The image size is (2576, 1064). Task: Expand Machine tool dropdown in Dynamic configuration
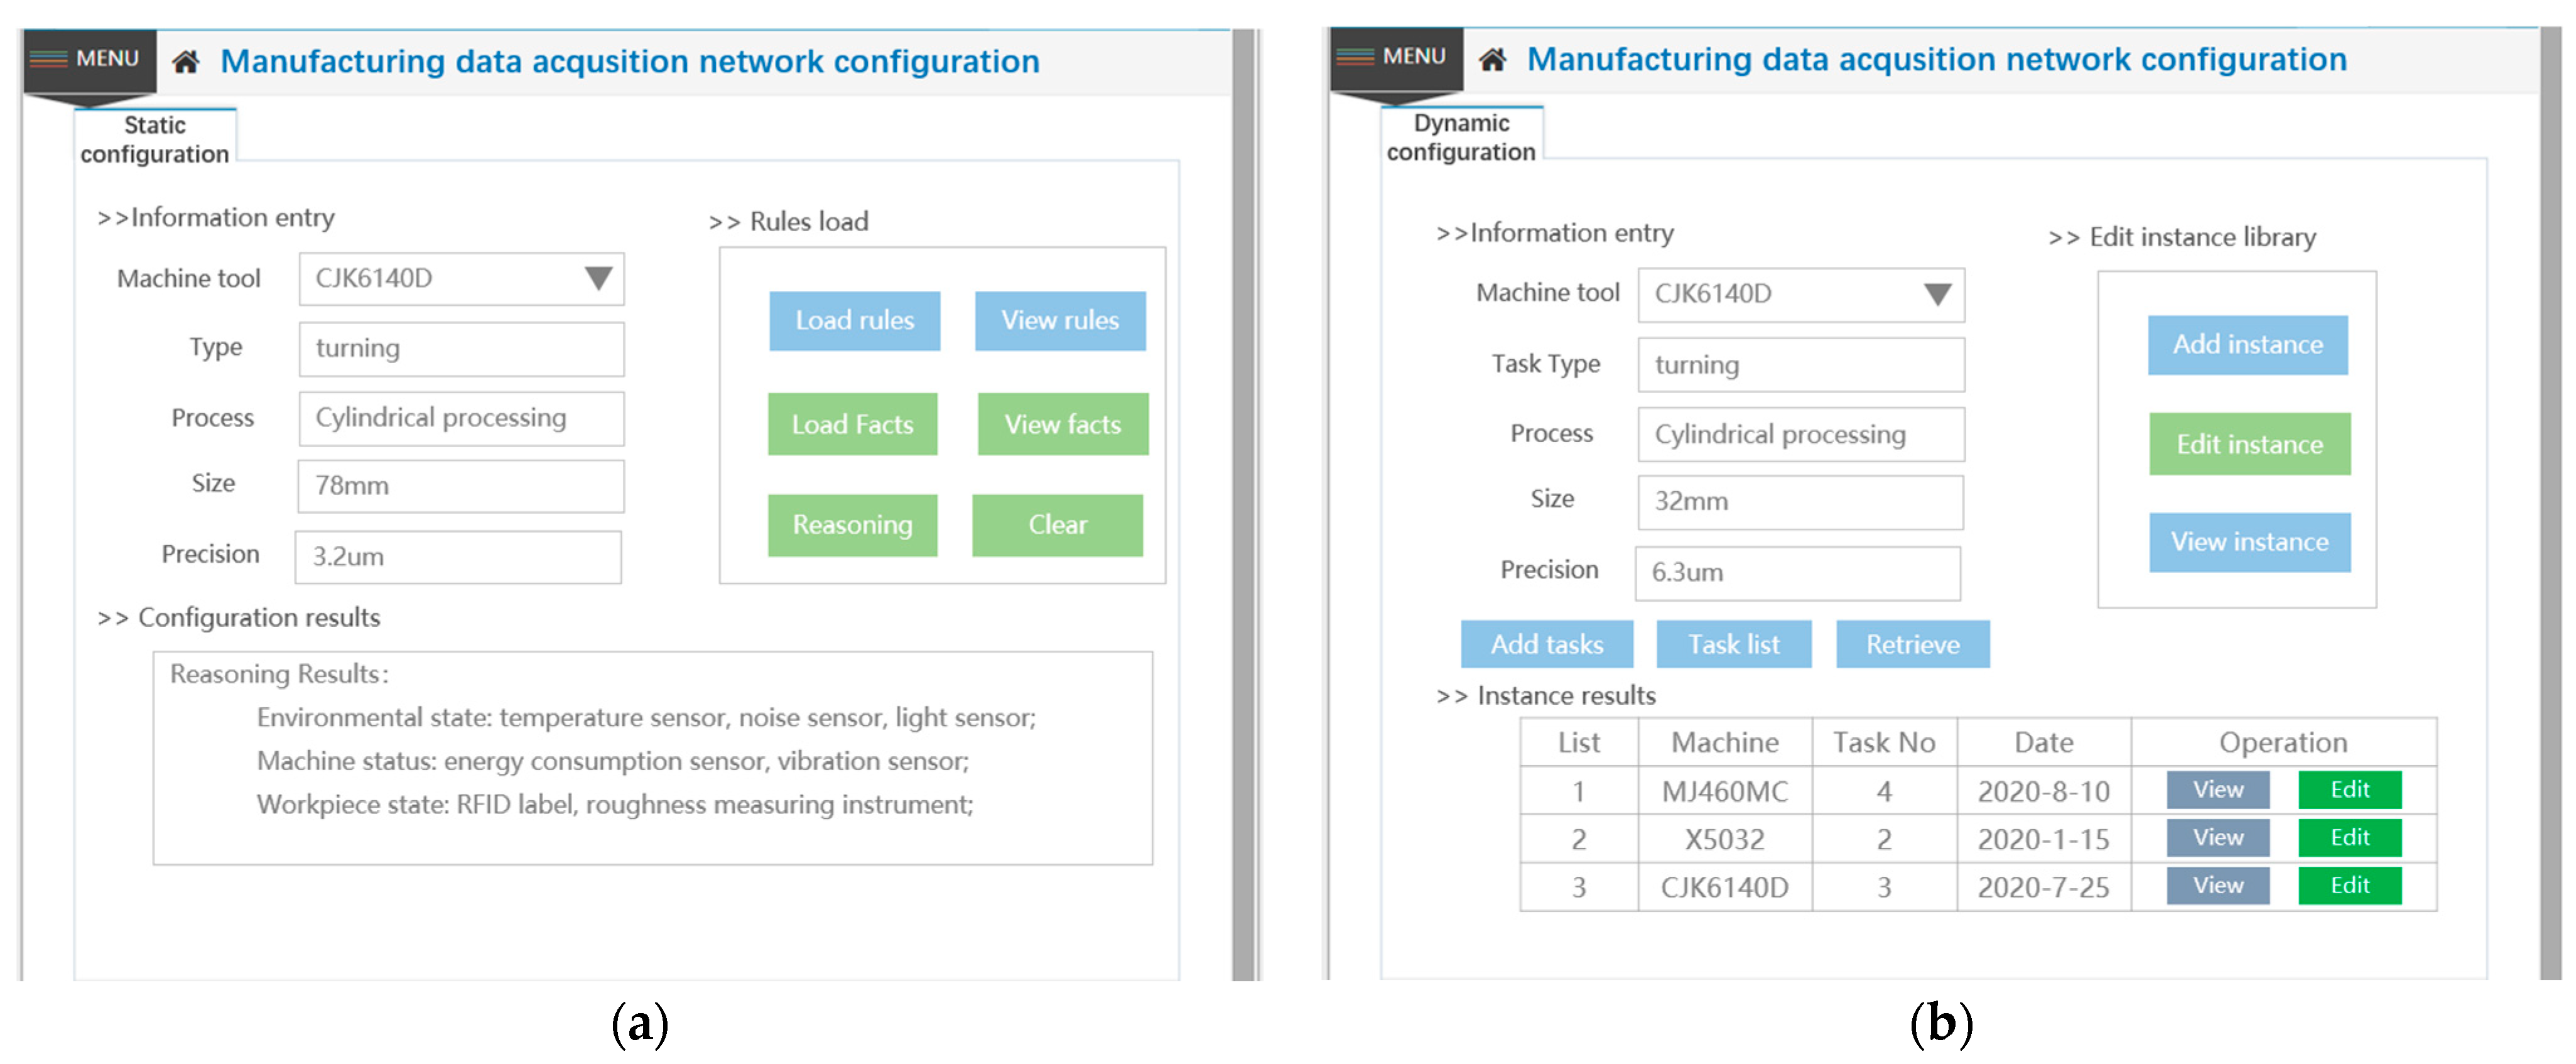tap(1937, 295)
